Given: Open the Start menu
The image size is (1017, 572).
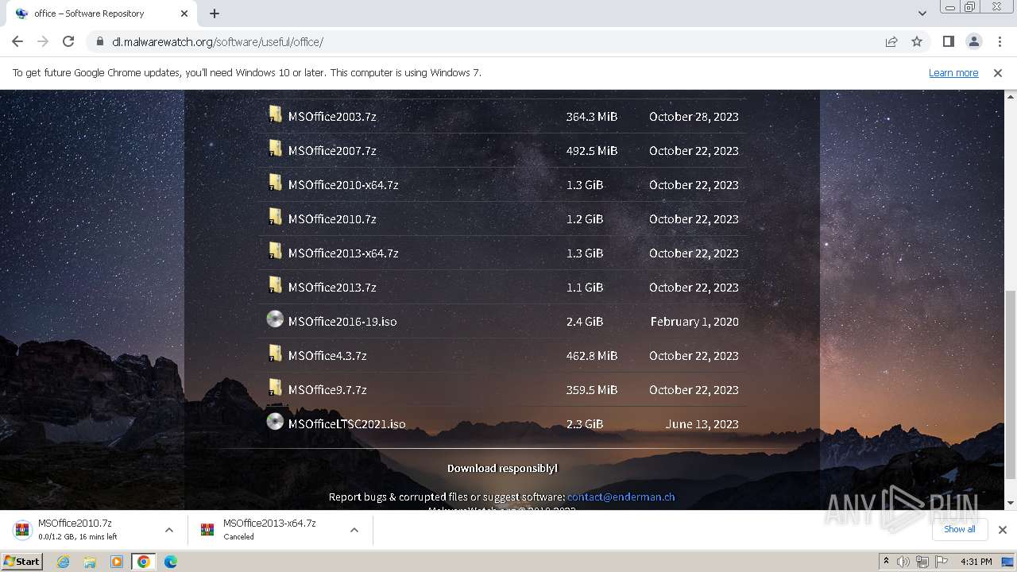Looking at the screenshot, I should coord(22,562).
